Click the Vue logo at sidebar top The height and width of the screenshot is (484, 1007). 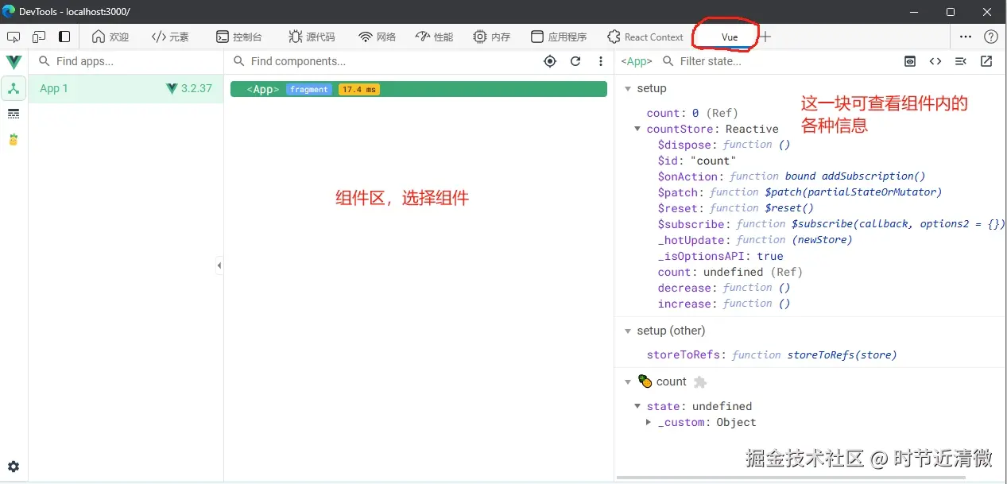point(14,61)
